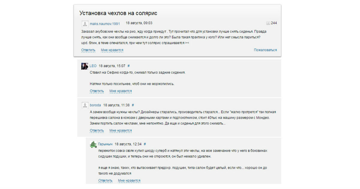Open maks.naumov.1991 avatar image
This screenshot has height=189, width=360.
[85, 24]
